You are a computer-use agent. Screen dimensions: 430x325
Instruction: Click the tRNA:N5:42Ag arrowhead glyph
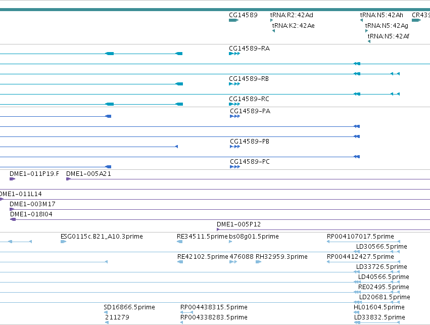tap(366, 31)
